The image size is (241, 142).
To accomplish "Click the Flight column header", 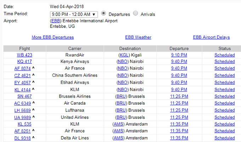I will [24, 49].
